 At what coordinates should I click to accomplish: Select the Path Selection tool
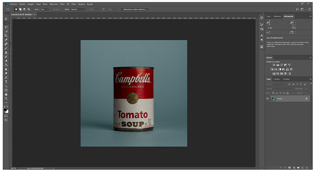pos(6,86)
